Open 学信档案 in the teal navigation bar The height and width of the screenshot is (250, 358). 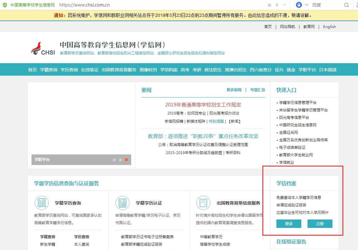[169, 70]
